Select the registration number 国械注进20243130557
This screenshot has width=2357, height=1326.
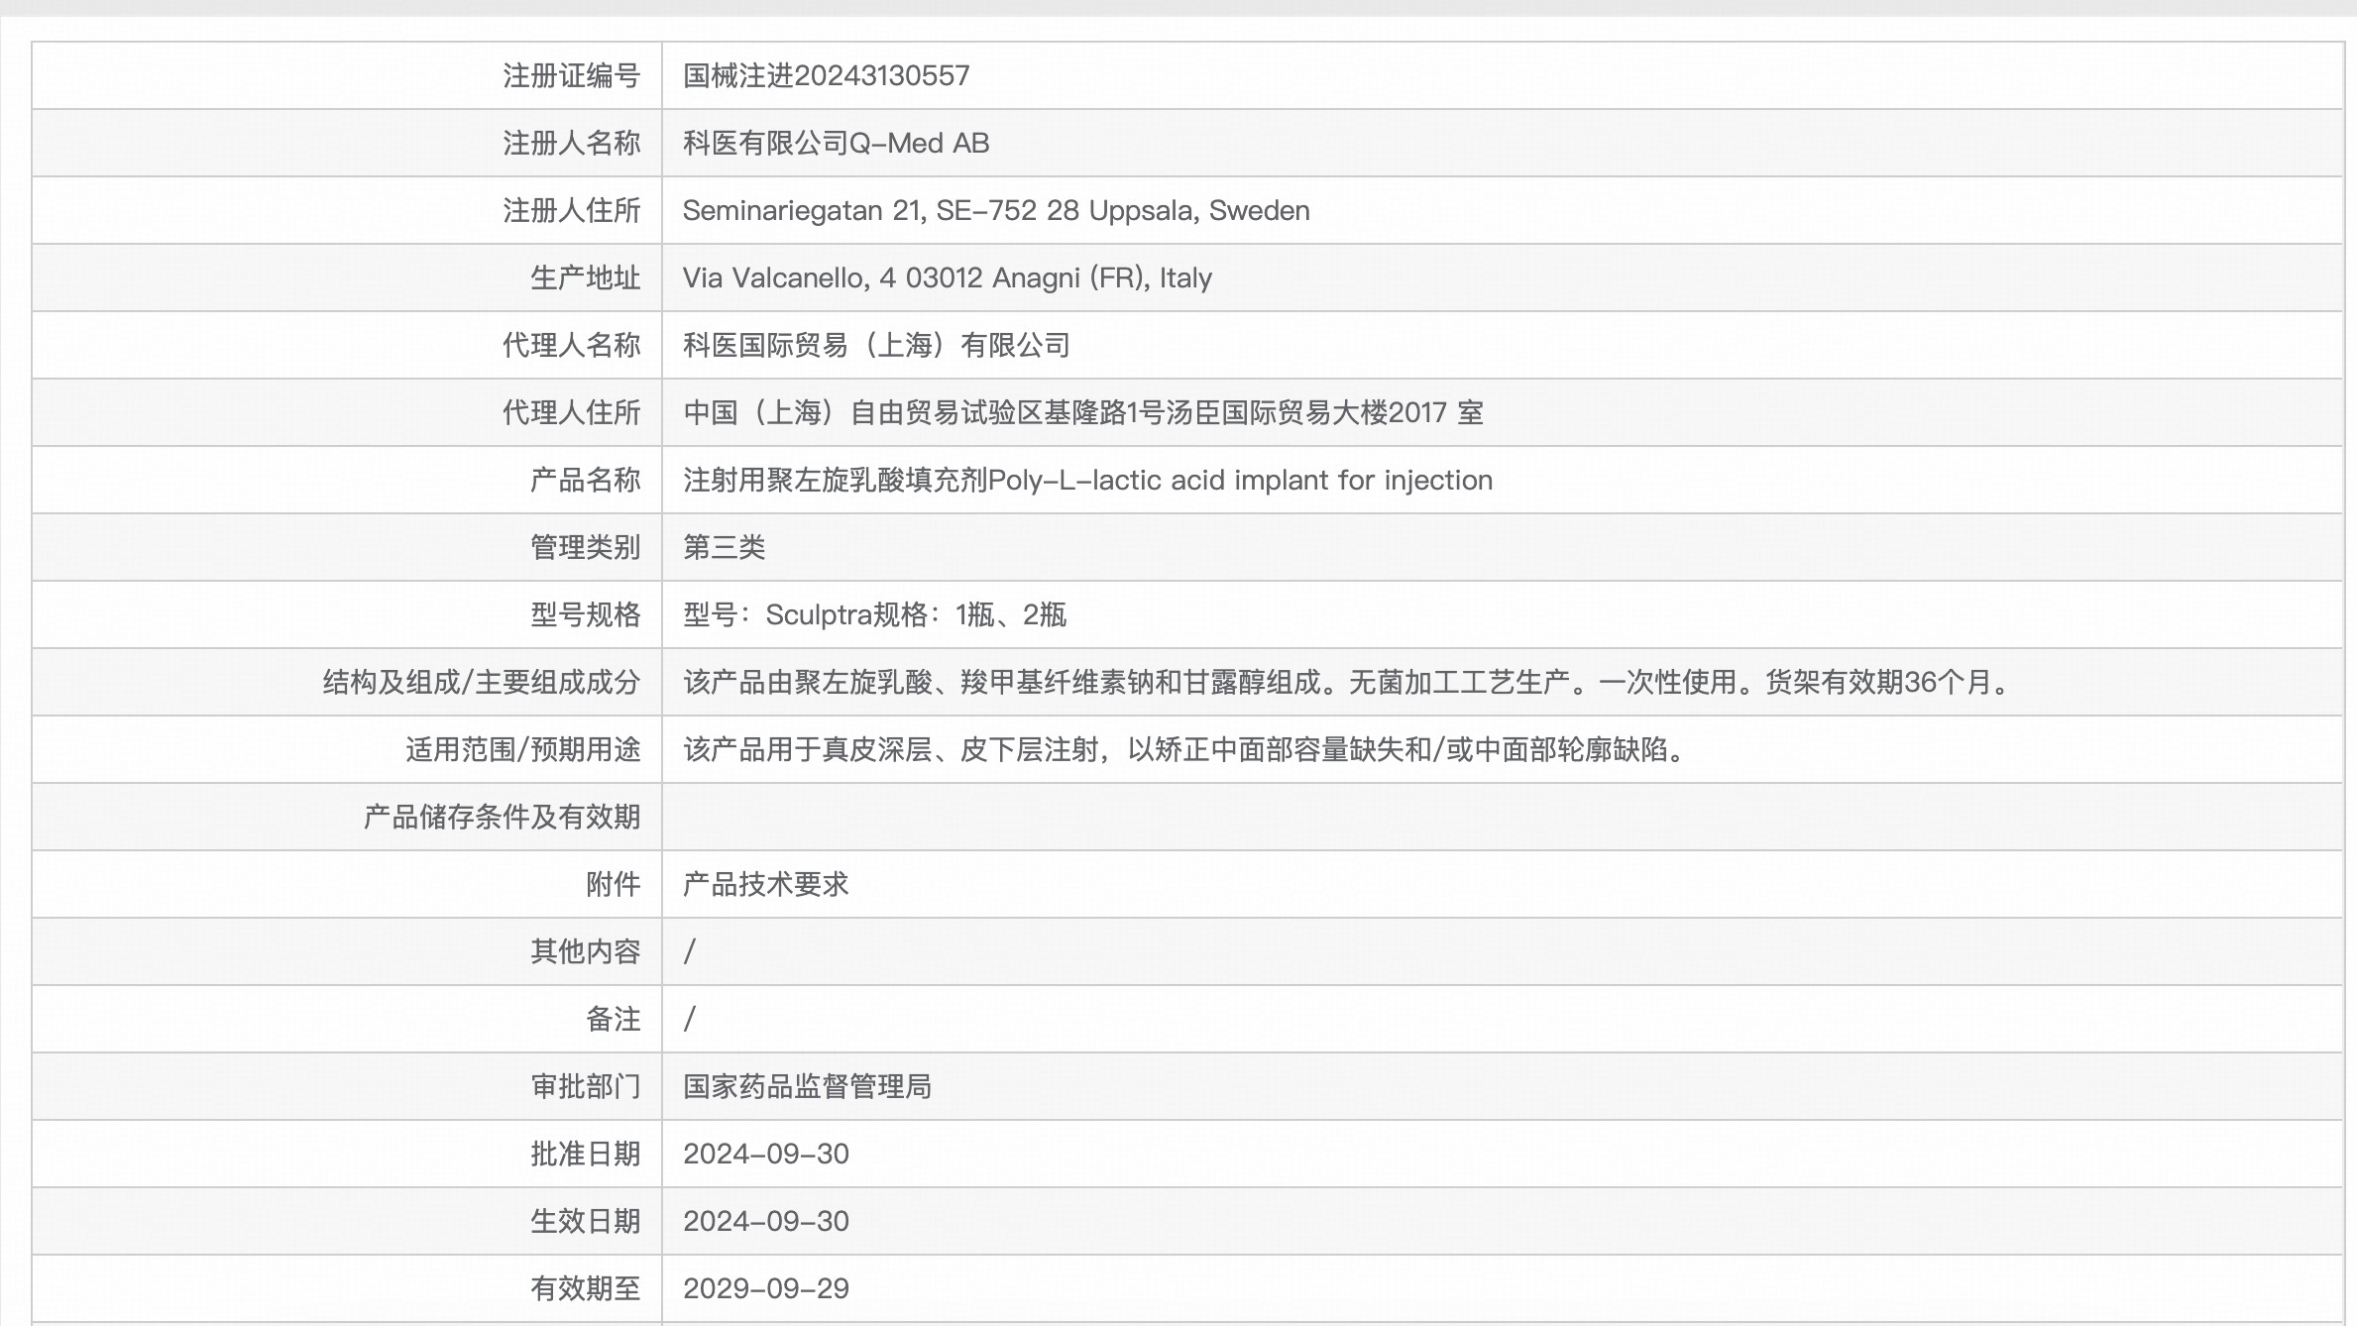pos(826,75)
